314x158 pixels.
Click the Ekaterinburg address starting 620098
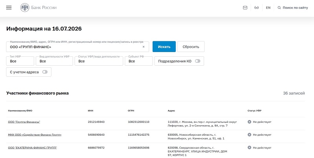pyautogui.click(x=197, y=151)
